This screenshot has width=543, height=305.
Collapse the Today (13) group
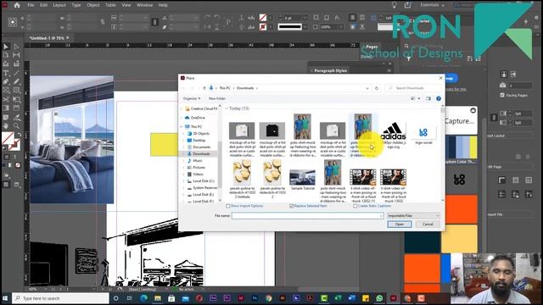[x=227, y=108]
